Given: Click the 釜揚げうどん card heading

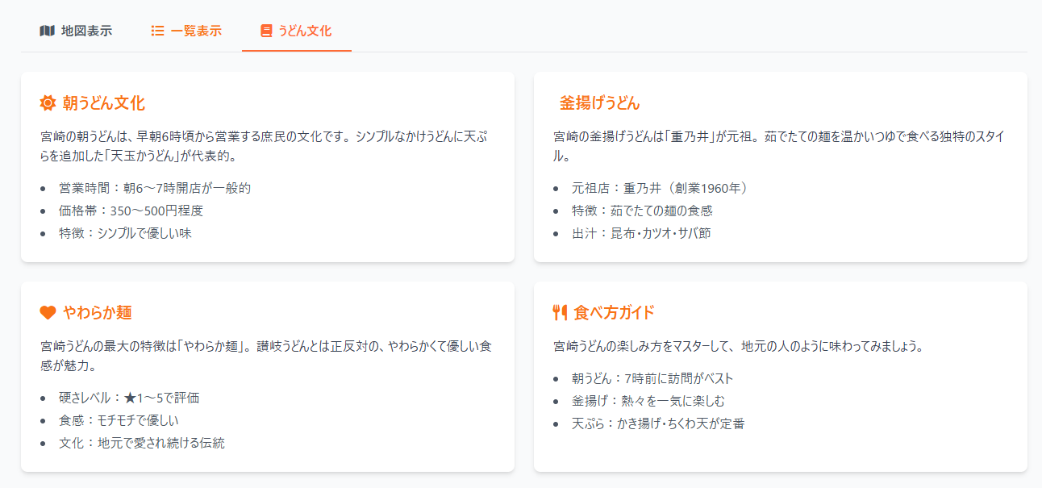Looking at the screenshot, I should 599,103.
